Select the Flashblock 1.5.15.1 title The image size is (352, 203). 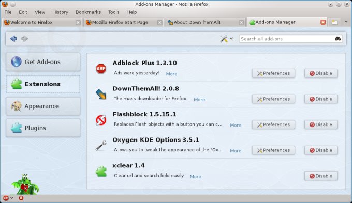click(x=144, y=114)
